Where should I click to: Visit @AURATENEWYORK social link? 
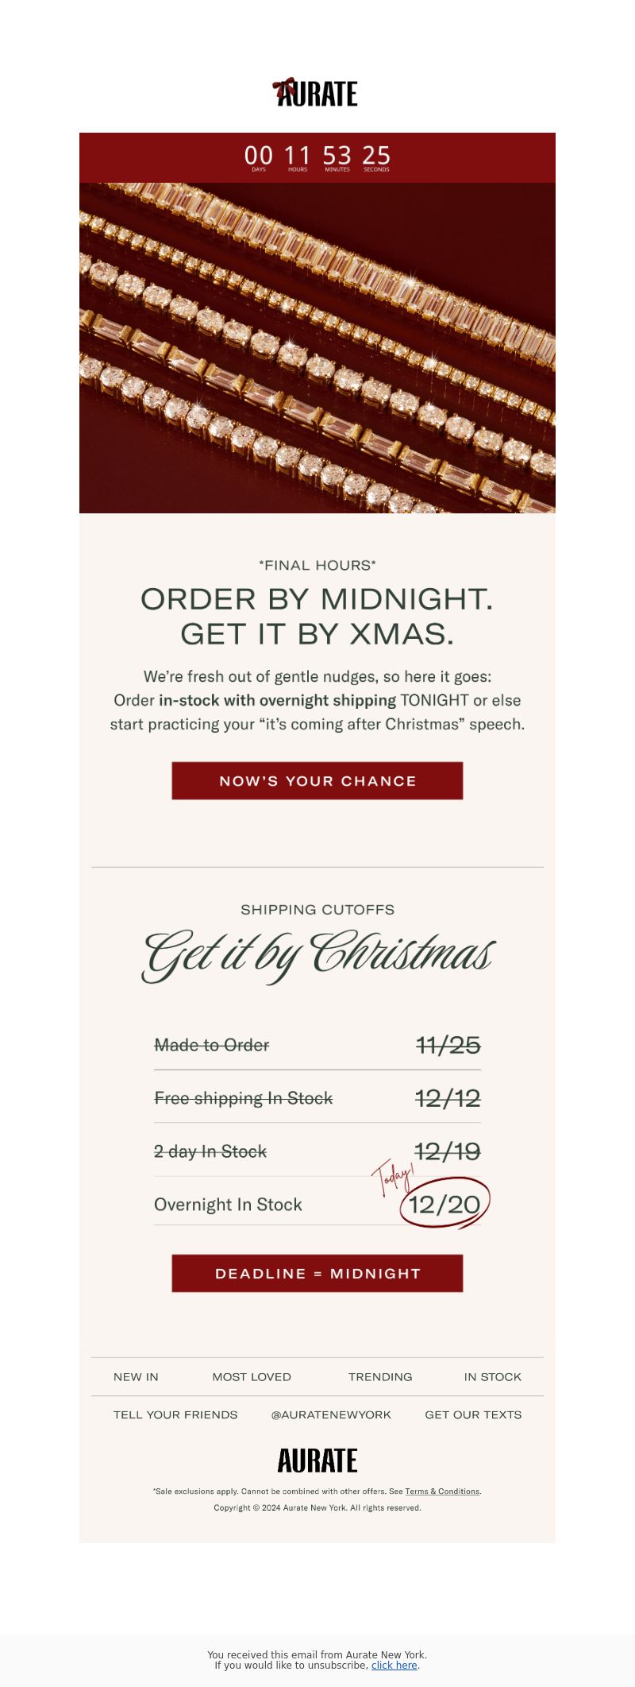331,1415
